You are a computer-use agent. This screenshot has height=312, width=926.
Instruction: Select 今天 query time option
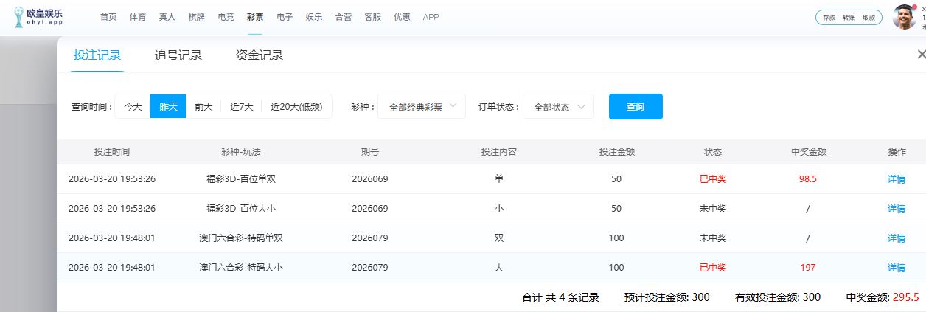click(133, 106)
